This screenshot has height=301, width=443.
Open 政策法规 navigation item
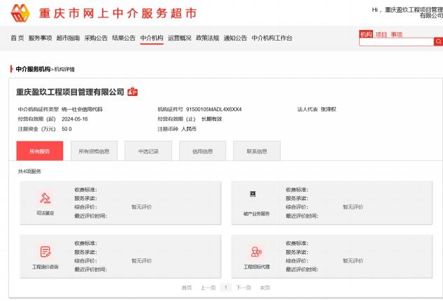coord(208,38)
